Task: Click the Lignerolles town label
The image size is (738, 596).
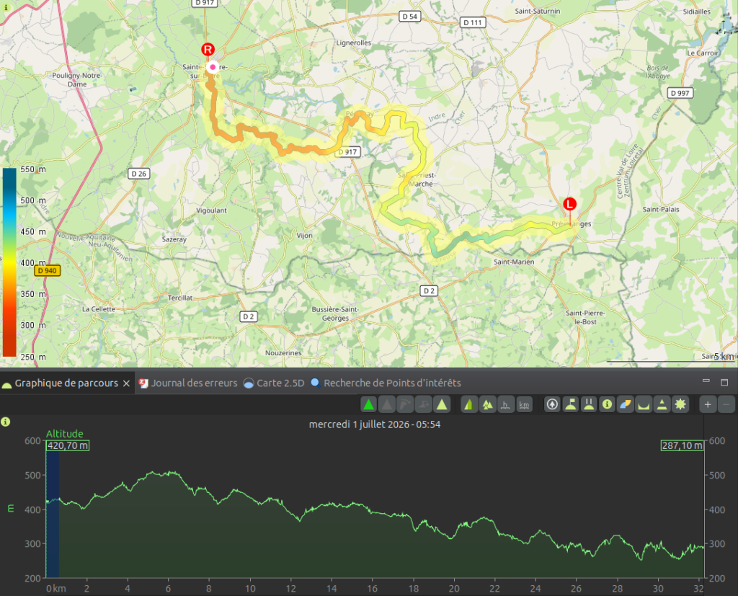Action: 353,43
